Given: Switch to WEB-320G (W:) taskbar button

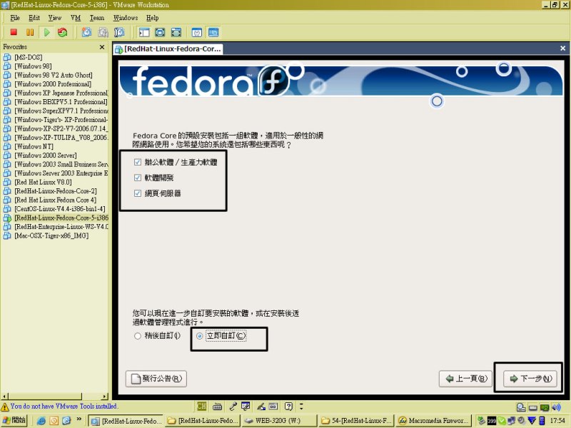Looking at the screenshot, I should 278,421.
